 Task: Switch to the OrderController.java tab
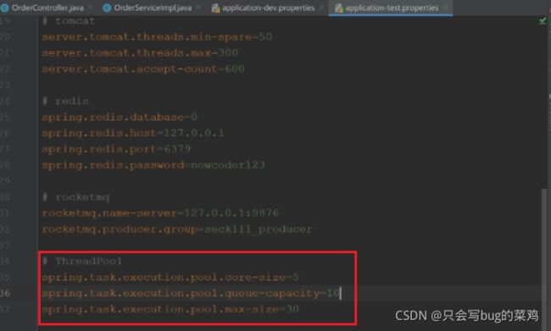[47, 8]
